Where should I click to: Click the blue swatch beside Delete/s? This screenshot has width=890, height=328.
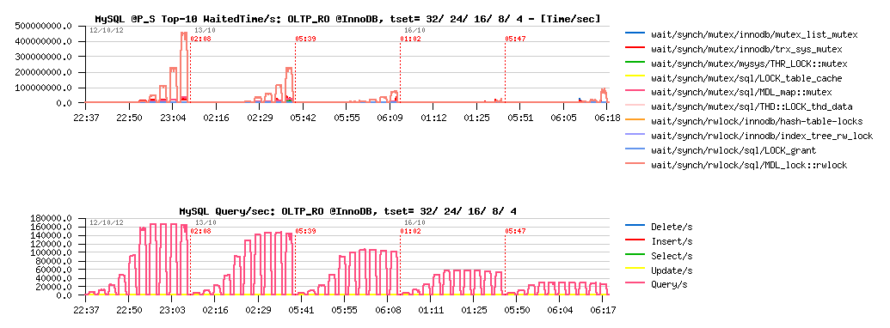[635, 227]
